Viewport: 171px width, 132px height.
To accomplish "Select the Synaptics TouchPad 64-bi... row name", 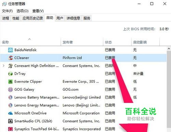I will coord(37,129).
